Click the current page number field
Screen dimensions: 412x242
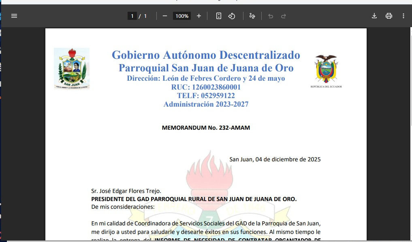coord(132,16)
